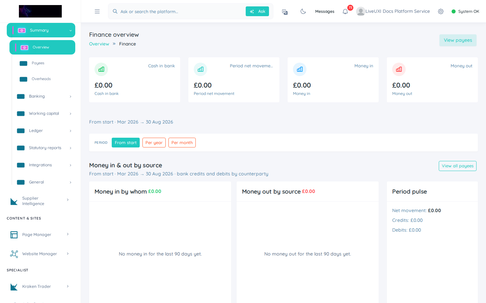Open the settings gear icon
This screenshot has height=303, width=486.
coord(441,11)
